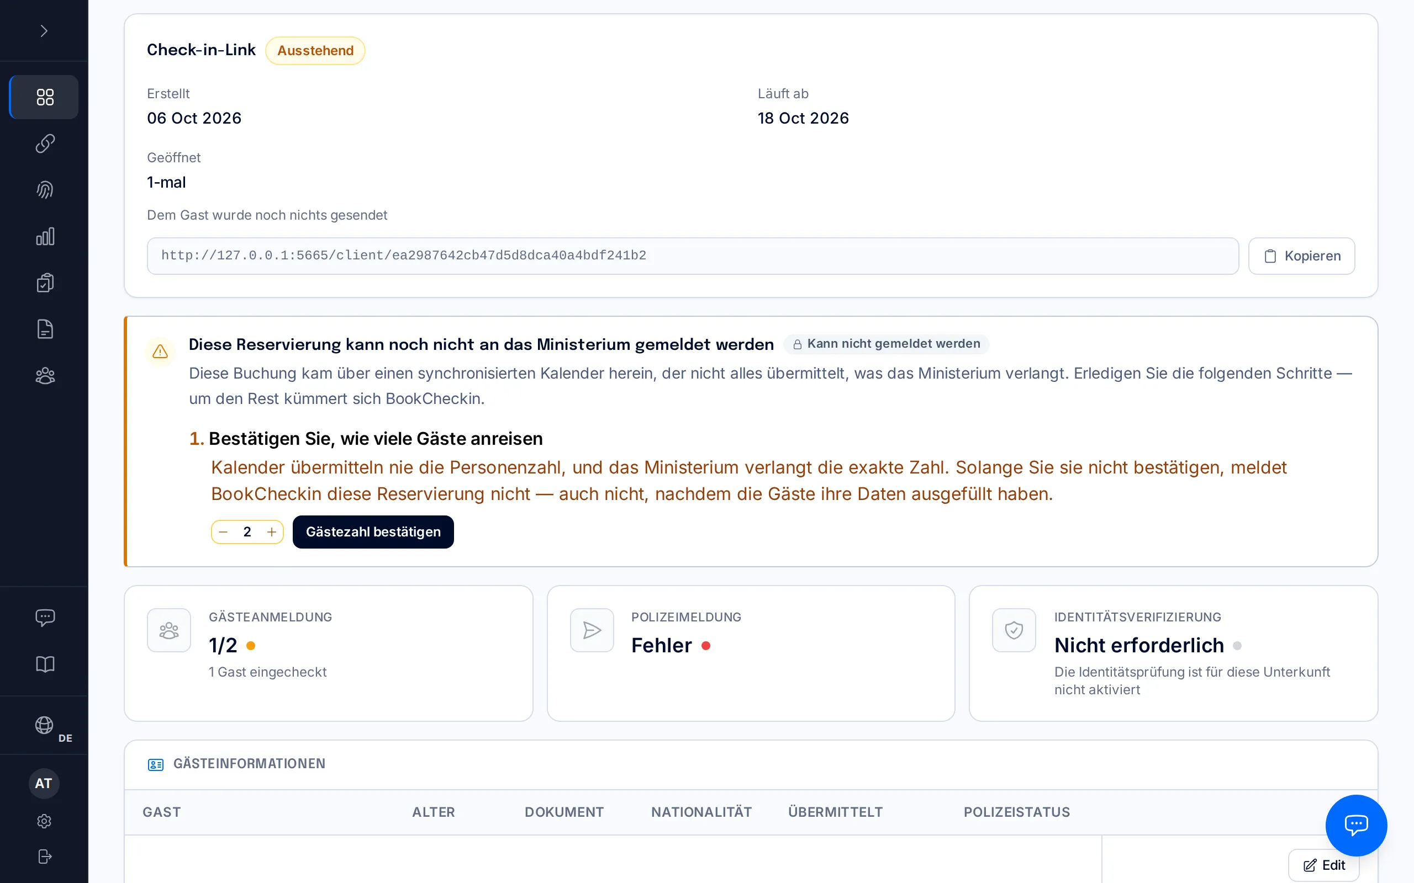Open the bar chart statistics icon
This screenshot has height=883, width=1414.
coord(44,236)
